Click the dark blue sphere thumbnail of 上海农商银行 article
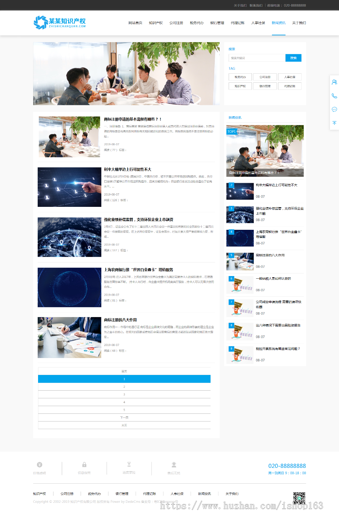This screenshot has height=516, width=339. pos(69,287)
